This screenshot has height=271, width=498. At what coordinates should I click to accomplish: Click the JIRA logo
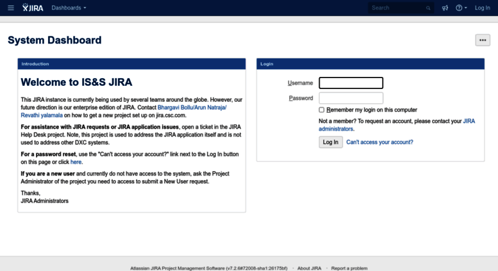coord(33,8)
